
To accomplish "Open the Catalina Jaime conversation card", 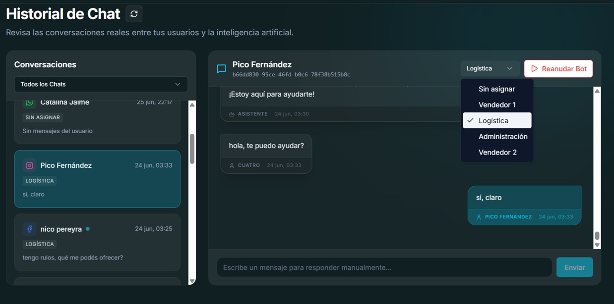I will 97,122.
